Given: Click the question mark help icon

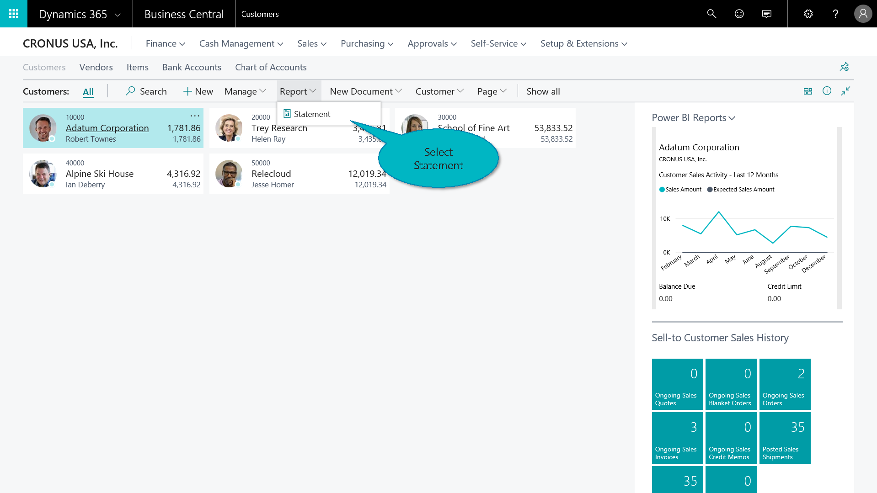Looking at the screenshot, I should [x=835, y=14].
